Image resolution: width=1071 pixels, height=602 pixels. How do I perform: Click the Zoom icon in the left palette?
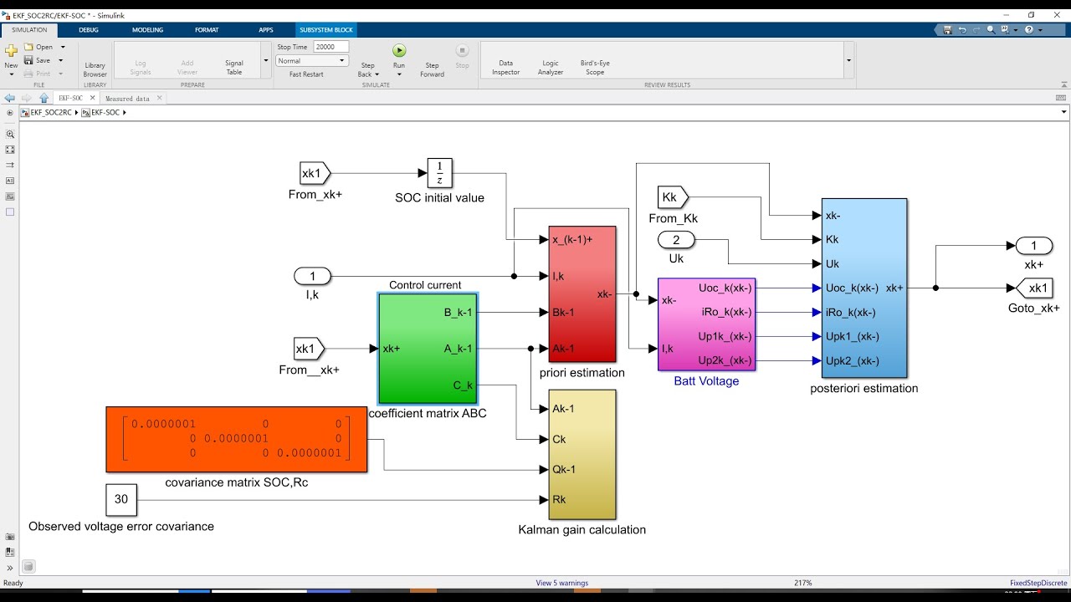[x=10, y=134]
